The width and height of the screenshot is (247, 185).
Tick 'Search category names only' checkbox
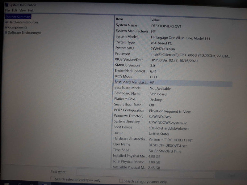click(x=121, y=181)
